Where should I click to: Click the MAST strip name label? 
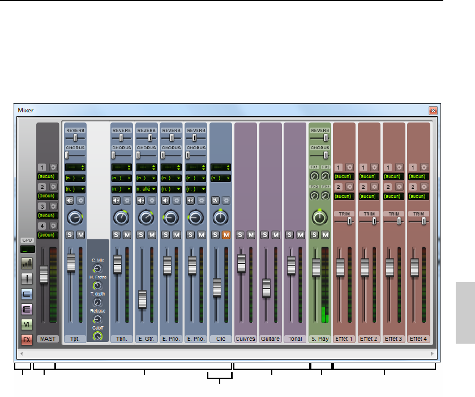click(x=48, y=339)
